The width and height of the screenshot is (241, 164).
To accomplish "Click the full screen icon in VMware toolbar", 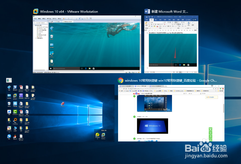I will tap(85, 19).
